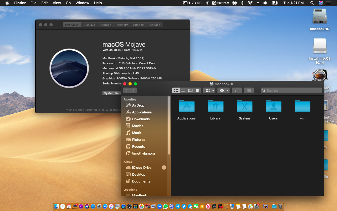Open Twitter from the Dock
This screenshot has width=337, height=211.
coord(184,206)
